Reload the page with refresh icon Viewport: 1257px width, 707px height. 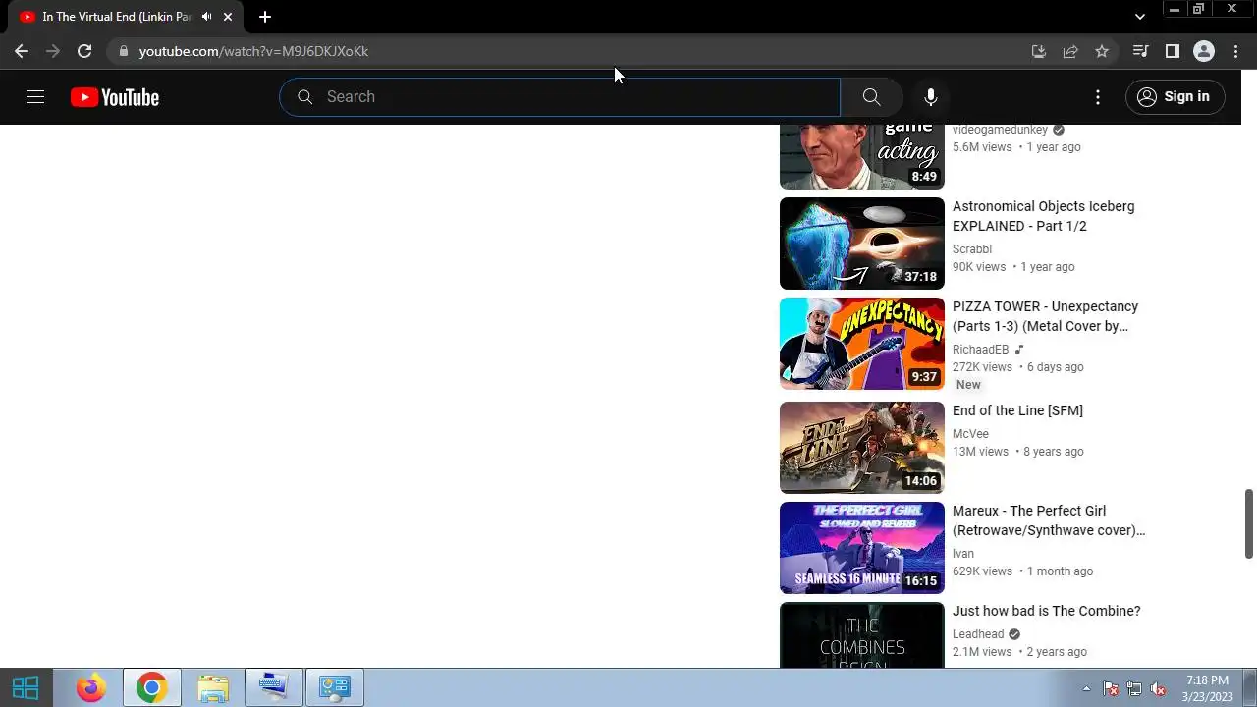coord(84,51)
